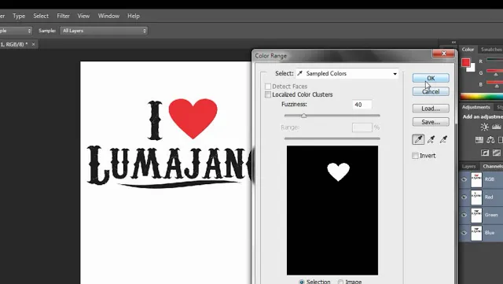Open the sample size dropdown in options bar
Viewport: 503px width, 284px height.
[x=15, y=31]
